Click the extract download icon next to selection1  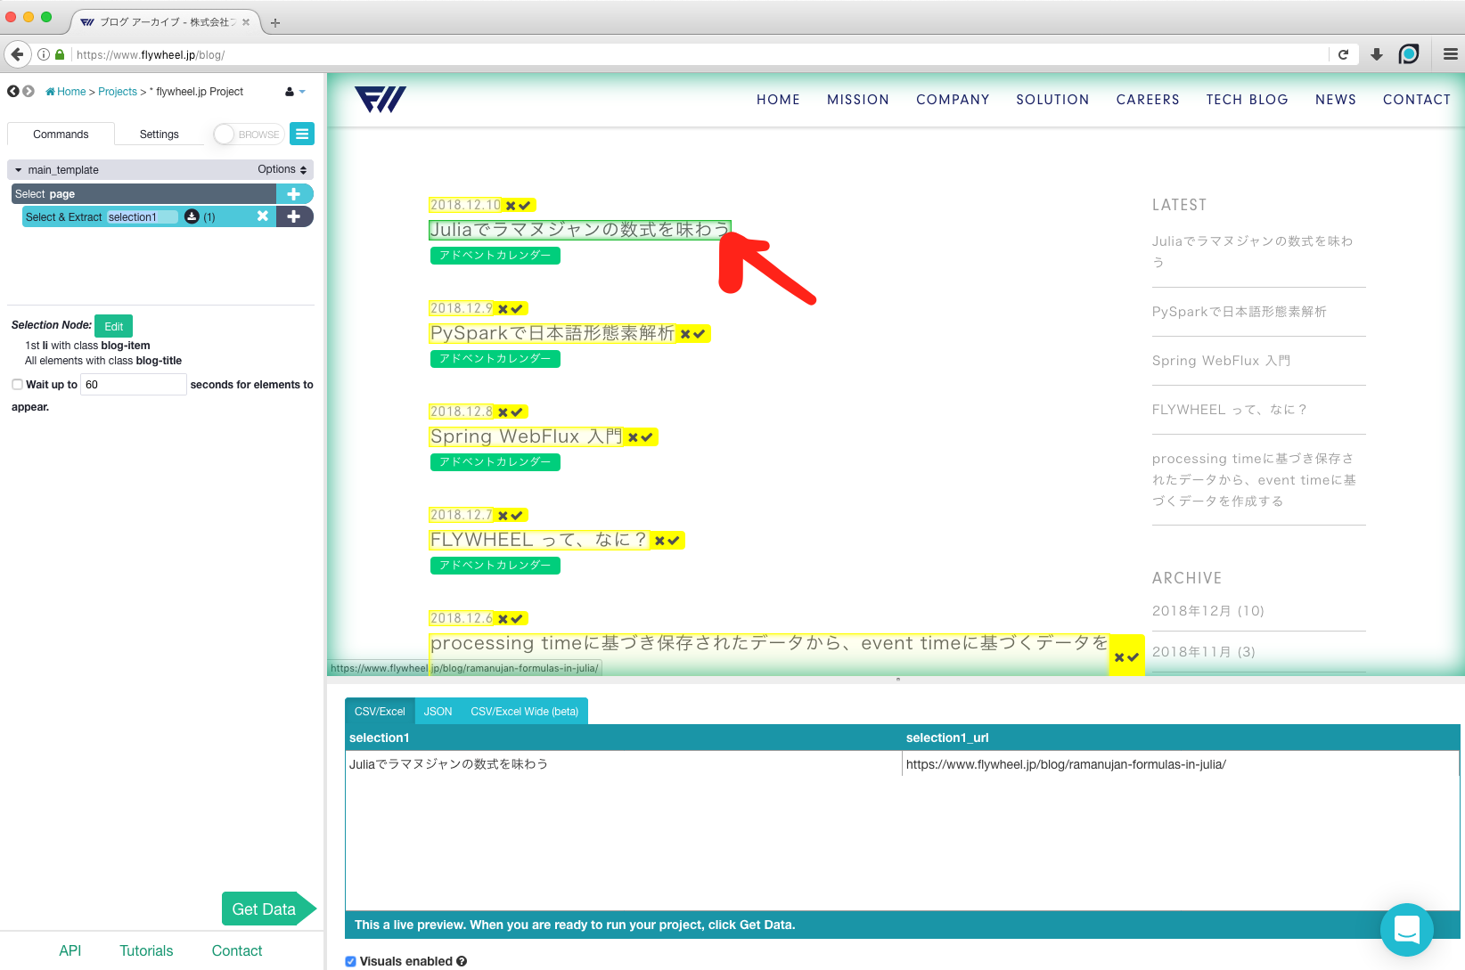(x=192, y=216)
